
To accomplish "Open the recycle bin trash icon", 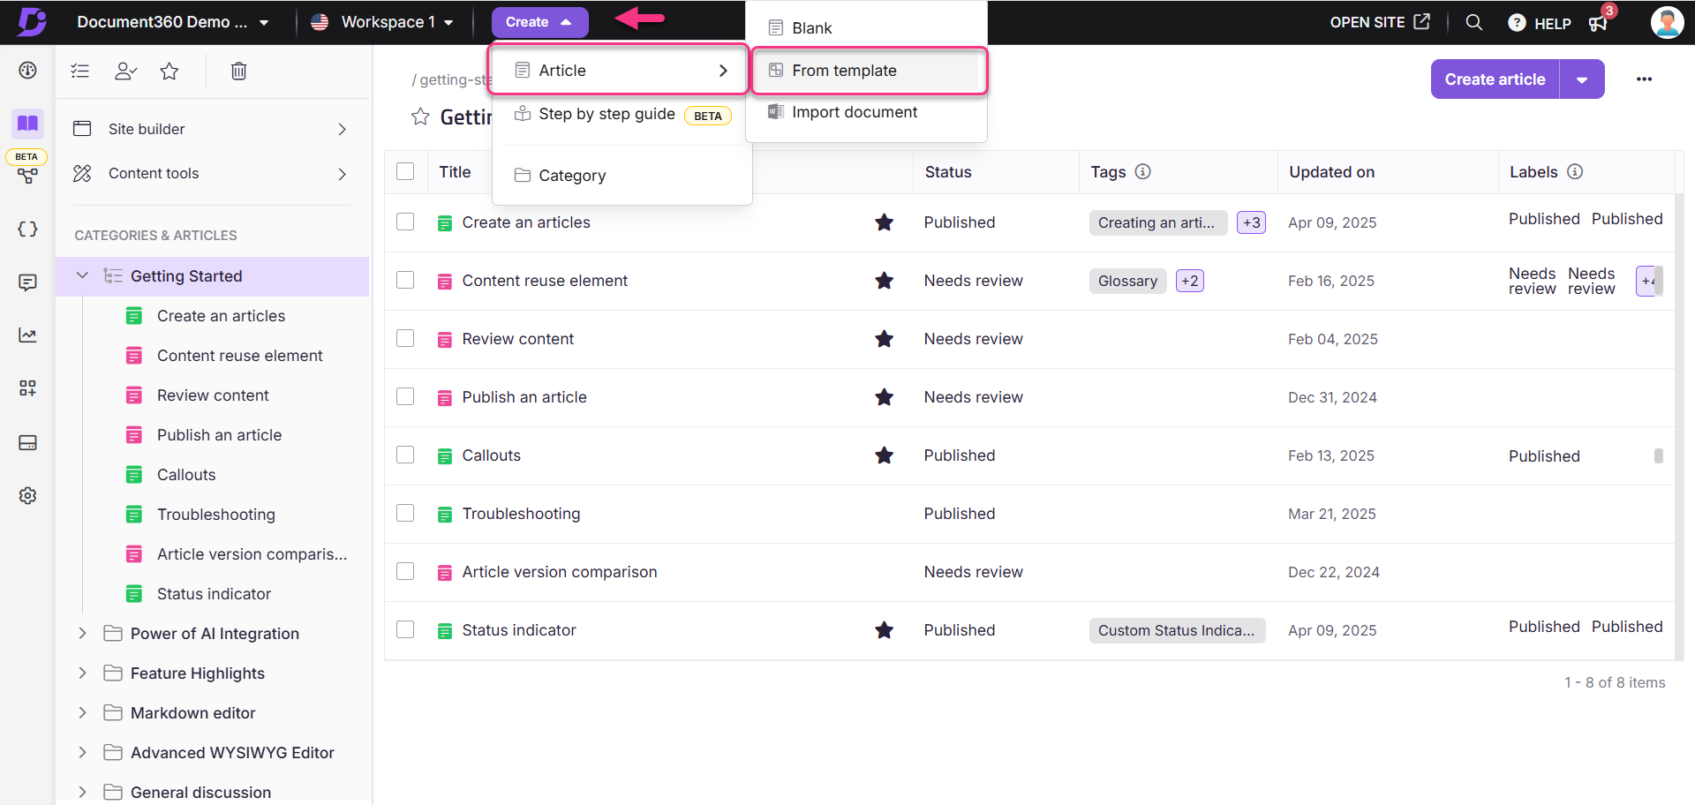I will (x=238, y=71).
